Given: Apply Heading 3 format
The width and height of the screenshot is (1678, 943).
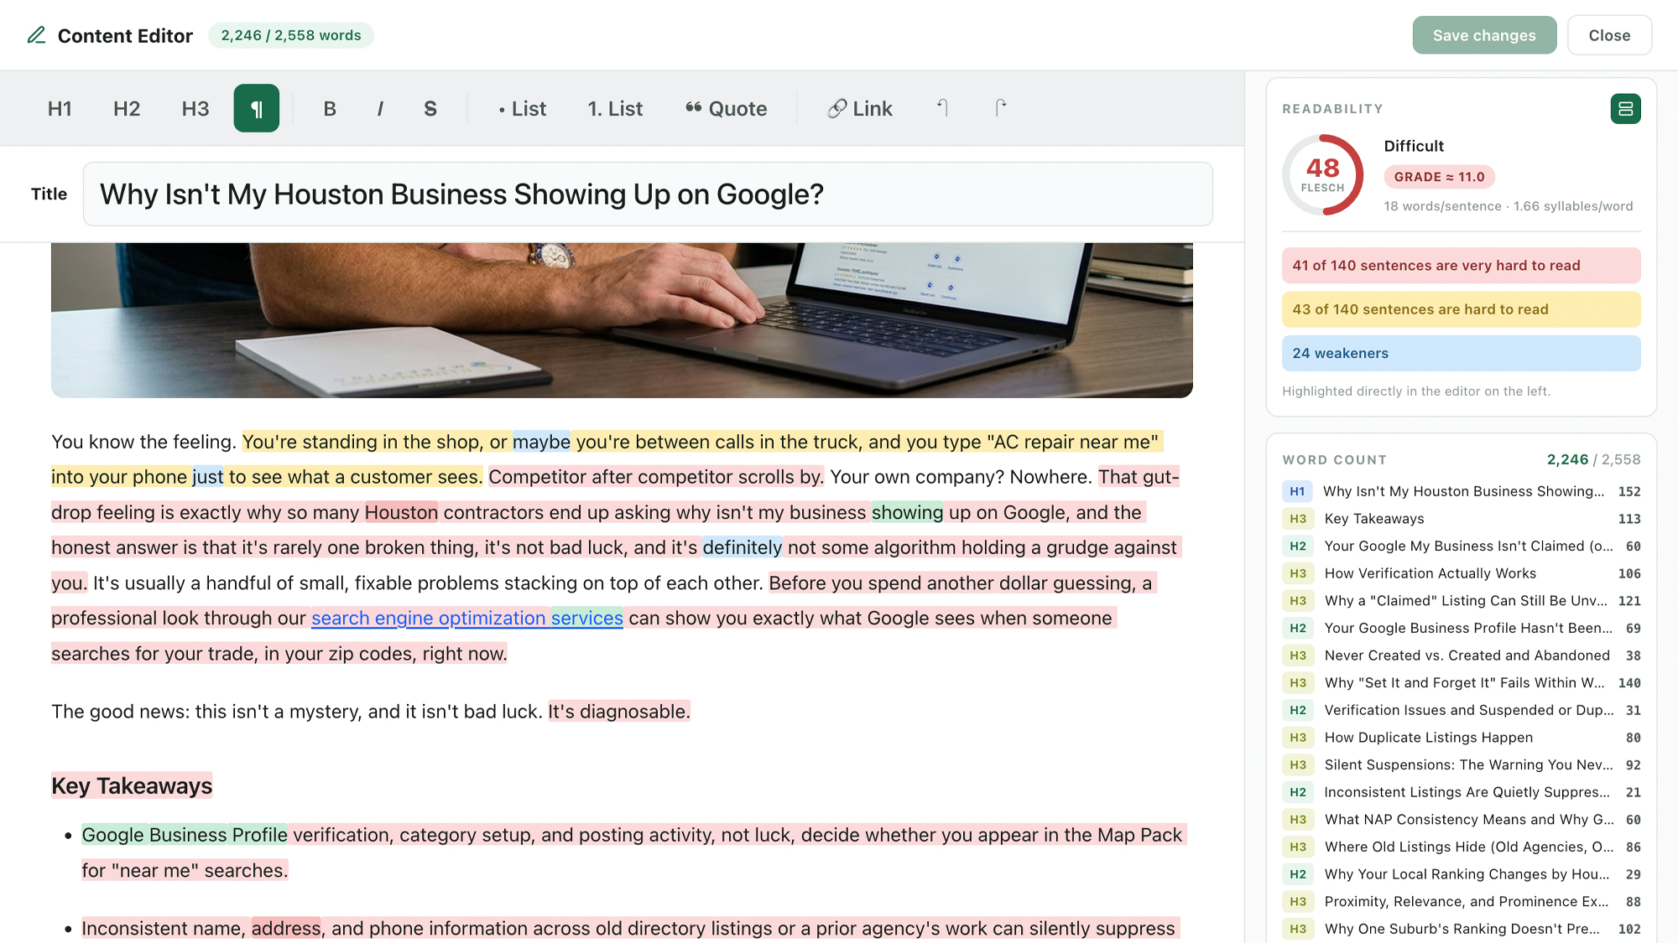Looking at the screenshot, I should (195, 109).
